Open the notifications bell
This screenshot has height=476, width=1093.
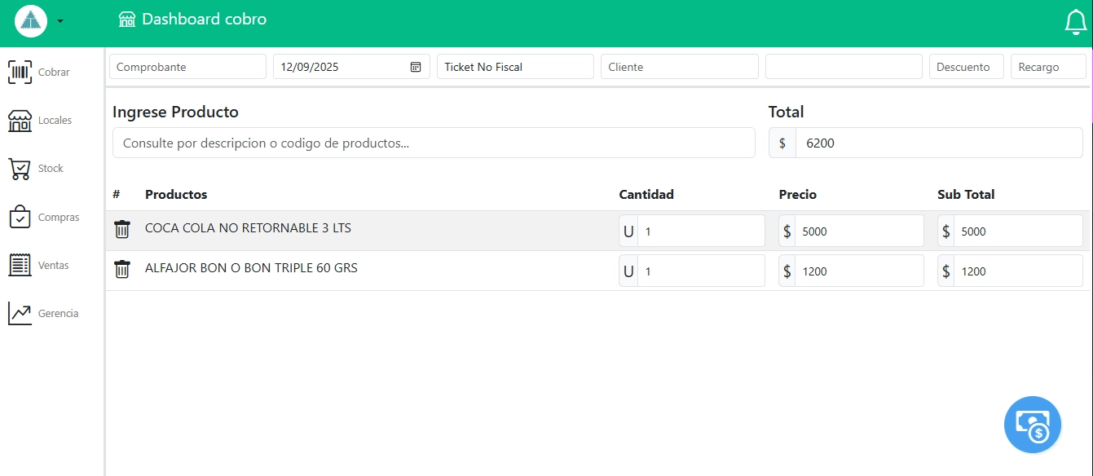(1076, 22)
